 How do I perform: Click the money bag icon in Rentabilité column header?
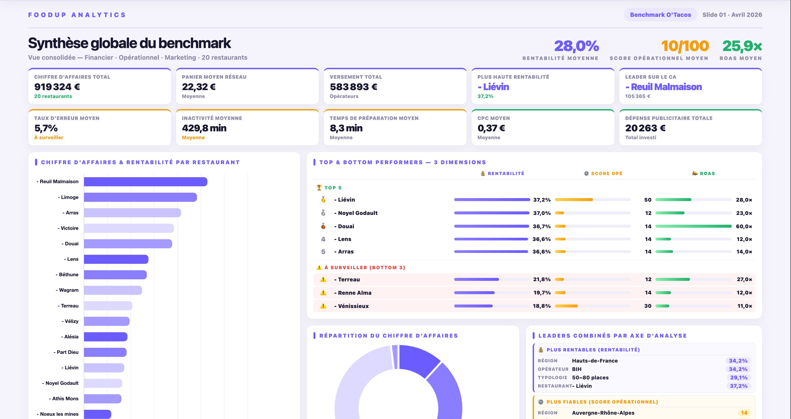[483, 174]
